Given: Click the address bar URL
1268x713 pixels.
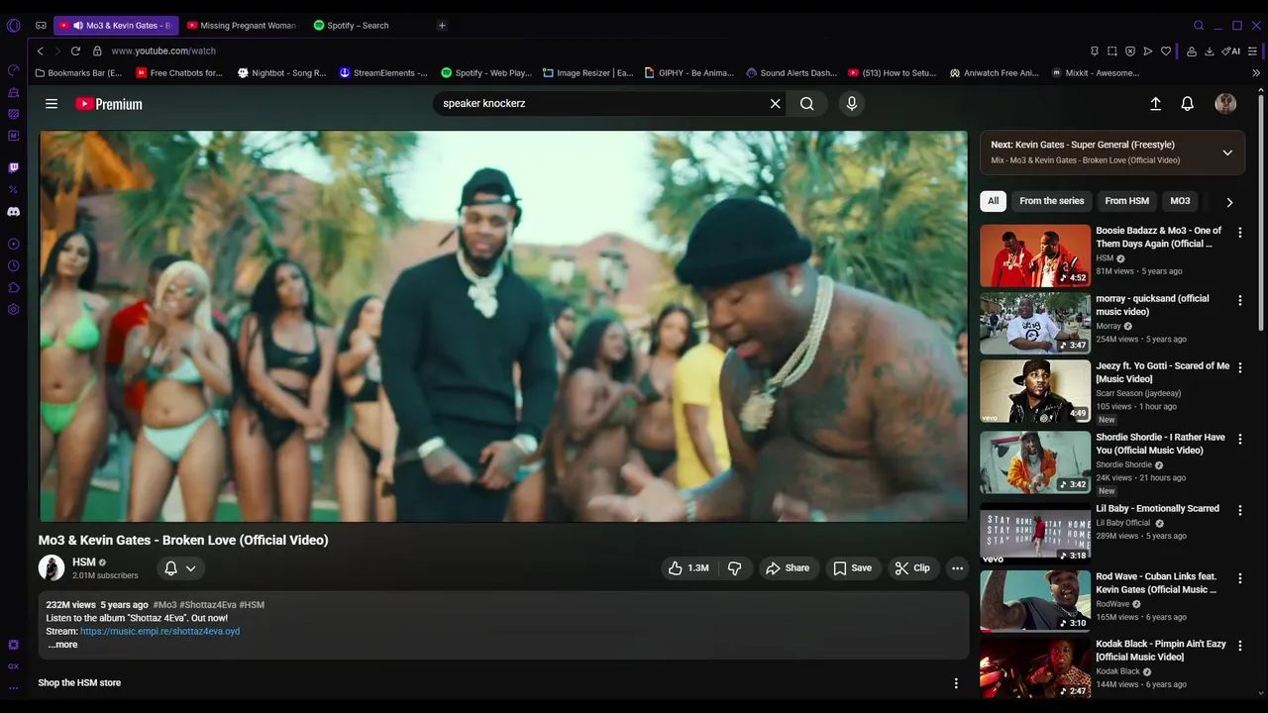Looking at the screenshot, I should [163, 51].
